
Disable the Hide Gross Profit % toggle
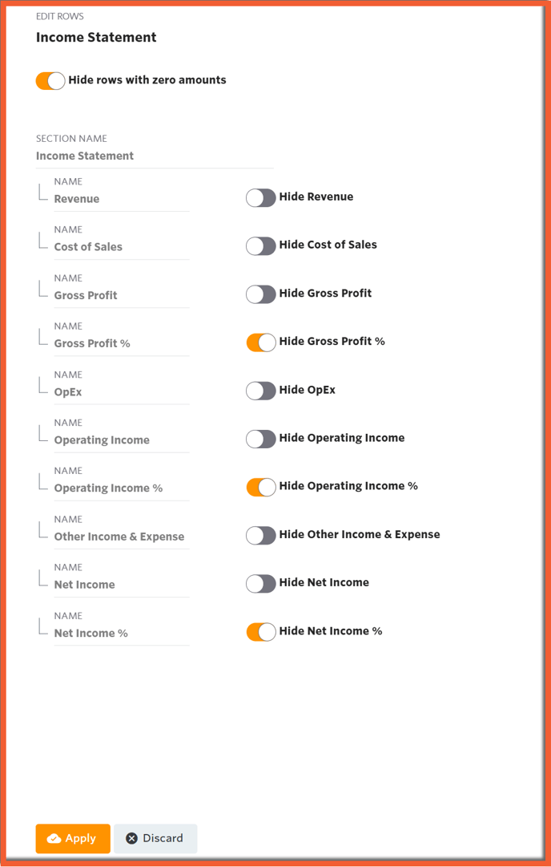coord(260,342)
